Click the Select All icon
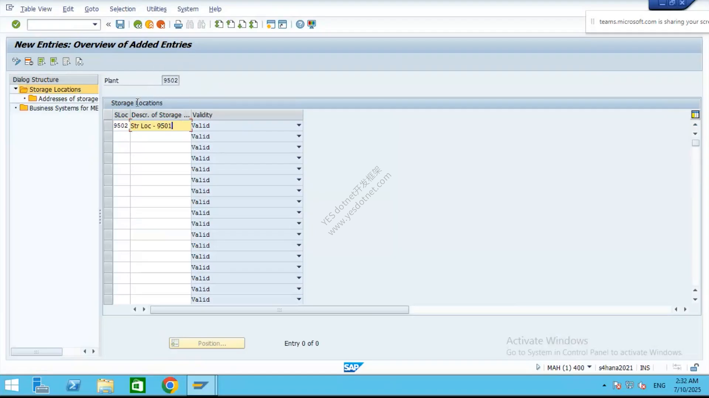 pos(41,62)
